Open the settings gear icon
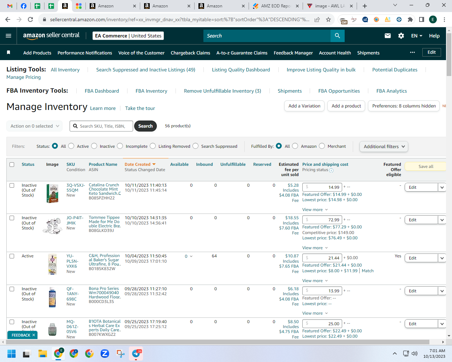452x362 pixels. [x=401, y=36]
